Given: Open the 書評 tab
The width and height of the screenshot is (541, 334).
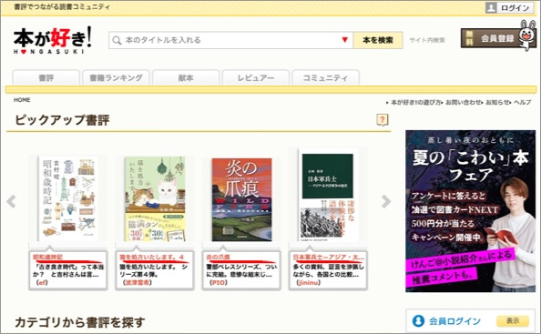Looking at the screenshot, I should click(x=46, y=77).
